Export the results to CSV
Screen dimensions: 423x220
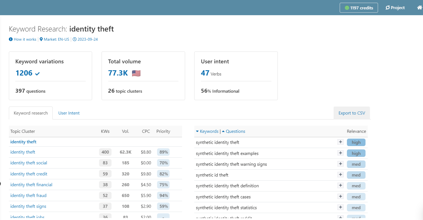click(351, 113)
